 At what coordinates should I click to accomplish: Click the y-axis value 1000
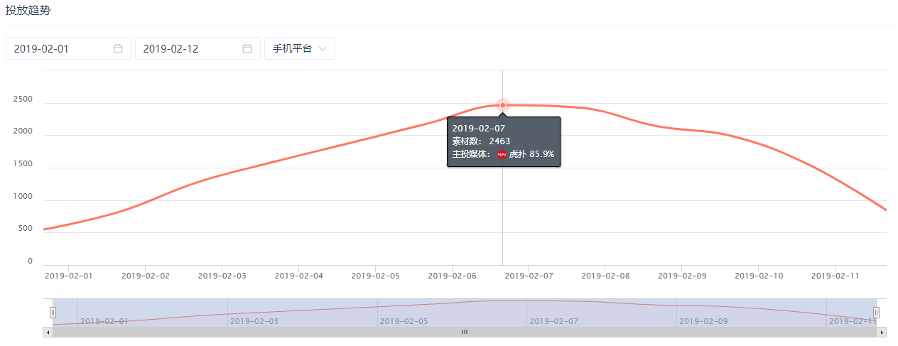tap(23, 197)
